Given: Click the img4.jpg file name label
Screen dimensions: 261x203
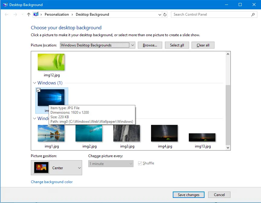Looking at the screenshot, I should coord(165,146).
